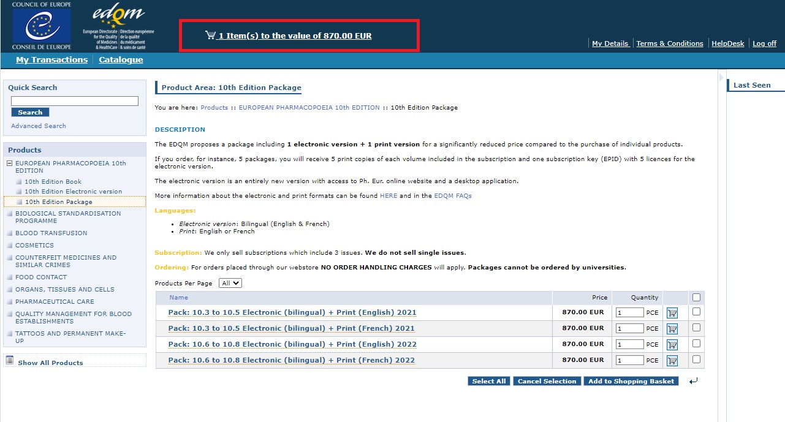
Task: Add Pack 10.3 to 10.5 French 2021 via cart icon
Action: 672,329
